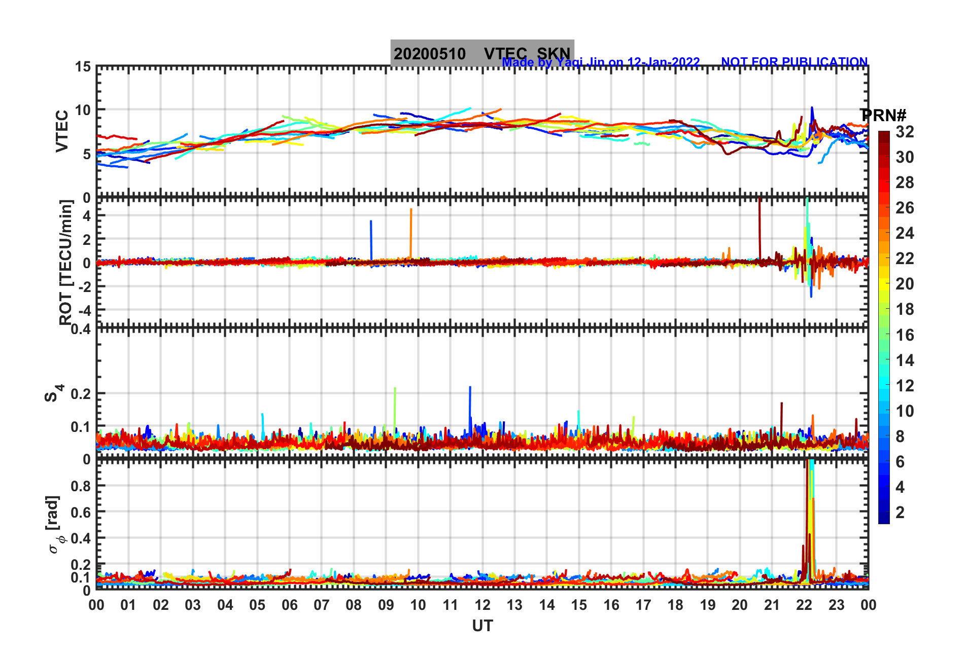Click tick label "0.1" on the S4 axis
This screenshot has width=965, height=655.
click(80, 426)
